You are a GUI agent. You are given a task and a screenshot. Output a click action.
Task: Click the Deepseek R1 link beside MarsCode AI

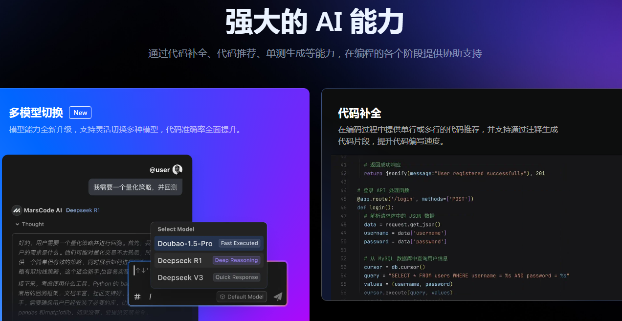[x=83, y=210]
